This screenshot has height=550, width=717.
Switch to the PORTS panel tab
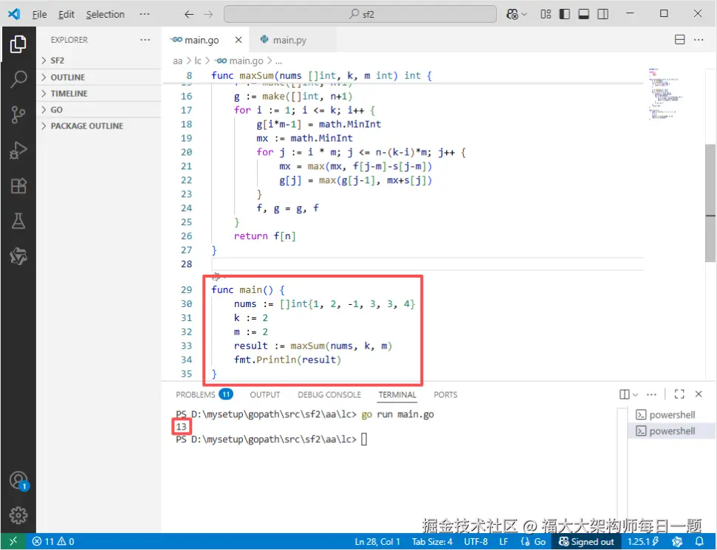pyautogui.click(x=445, y=394)
